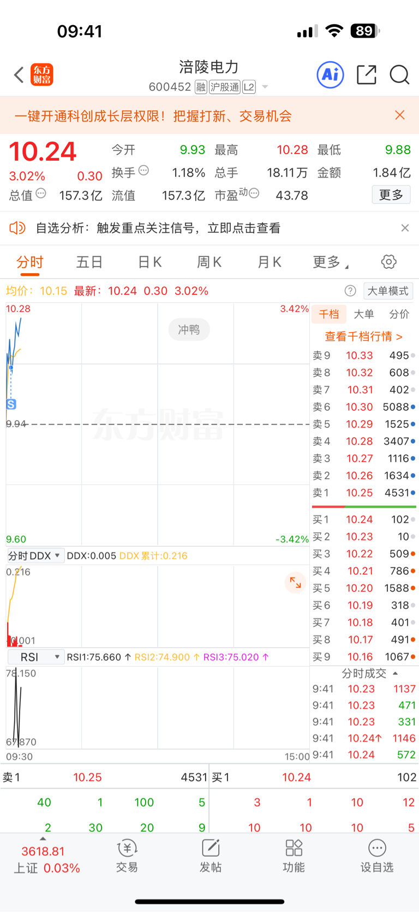
Task: Open the Ai assistant icon
Action: tap(331, 74)
